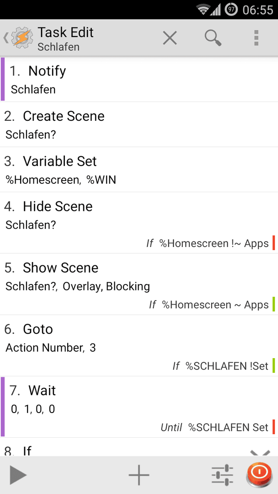Run the task with the play button
The width and height of the screenshot is (278, 494).
click(x=18, y=475)
